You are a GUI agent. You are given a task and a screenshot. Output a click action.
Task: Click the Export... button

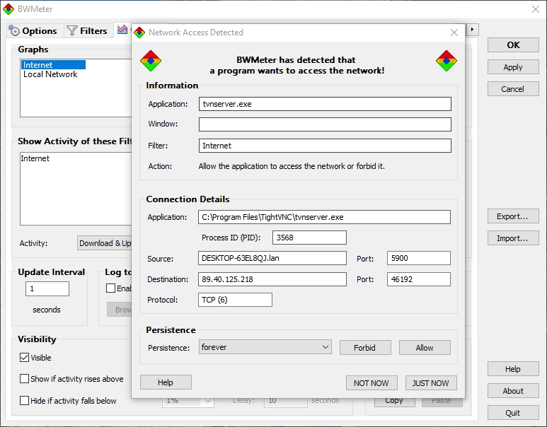(513, 216)
